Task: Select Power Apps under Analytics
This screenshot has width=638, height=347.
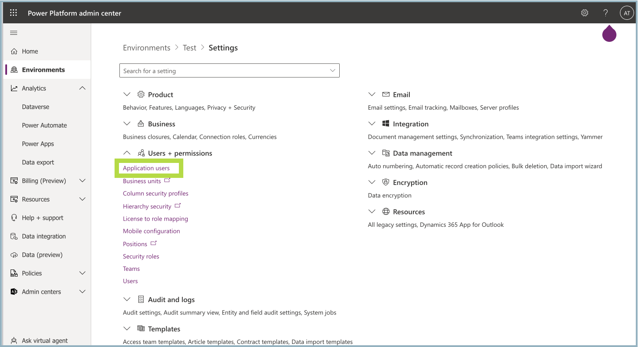Action: (x=38, y=144)
